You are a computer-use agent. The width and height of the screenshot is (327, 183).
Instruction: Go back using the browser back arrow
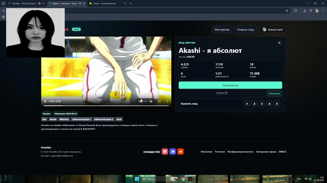click(4, 11)
